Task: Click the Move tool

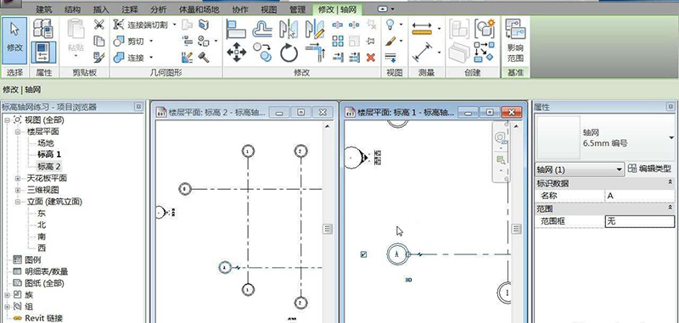Action: (x=236, y=53)
